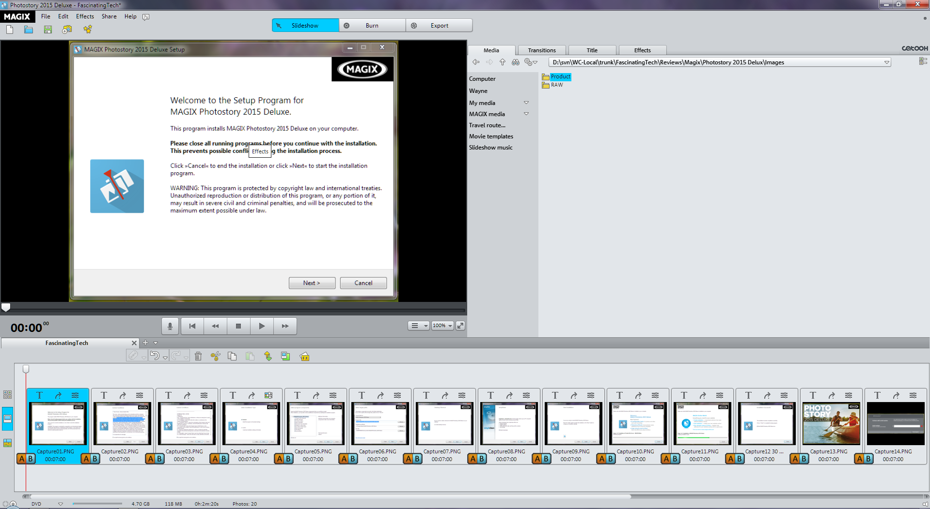Image resolution: width=930 pixels, height=509 pixels.
Task: Open the Effects tab in the media pool
Action: click(643, 50)
